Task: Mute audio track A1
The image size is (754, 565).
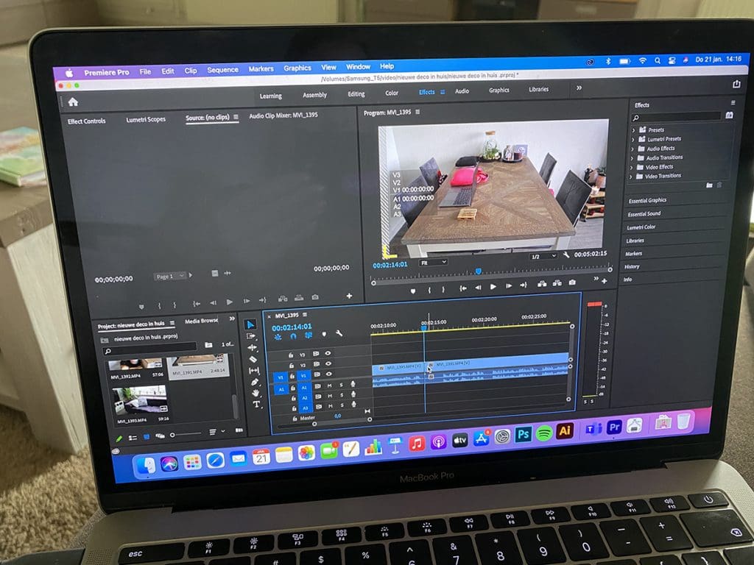Action: tap(329, 385)
